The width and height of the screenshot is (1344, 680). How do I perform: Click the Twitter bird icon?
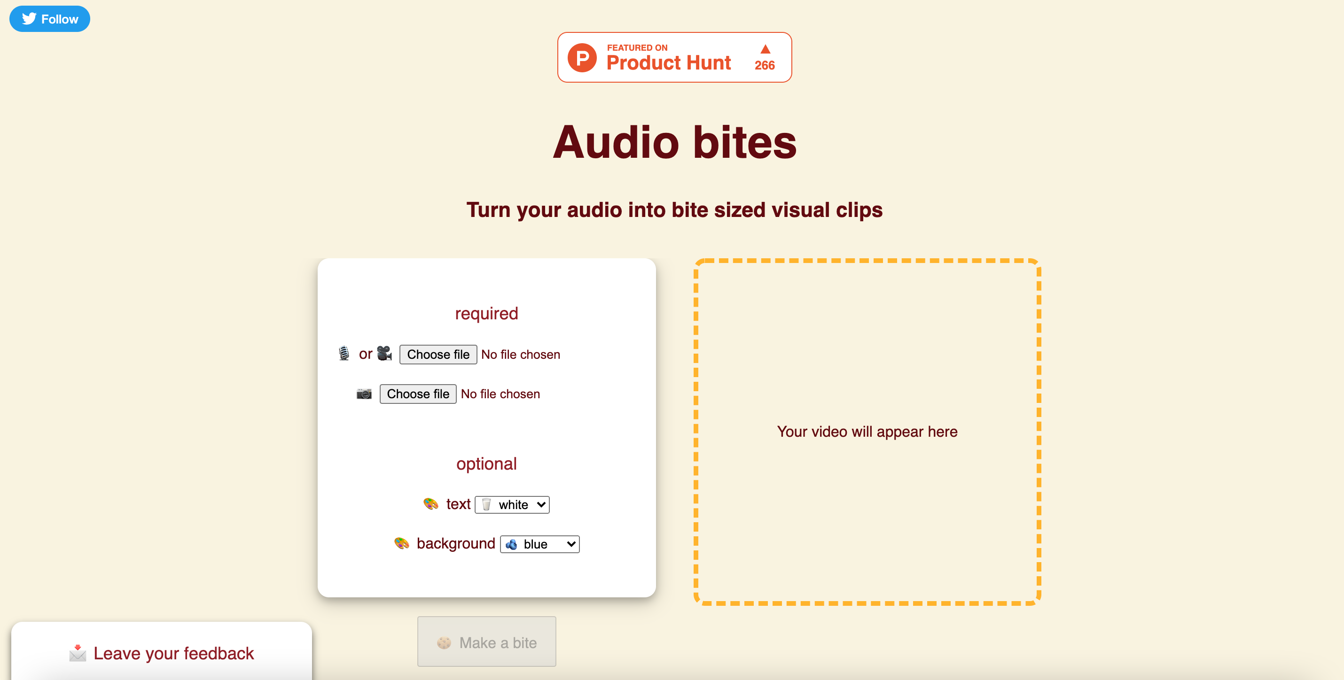(29, 19)
